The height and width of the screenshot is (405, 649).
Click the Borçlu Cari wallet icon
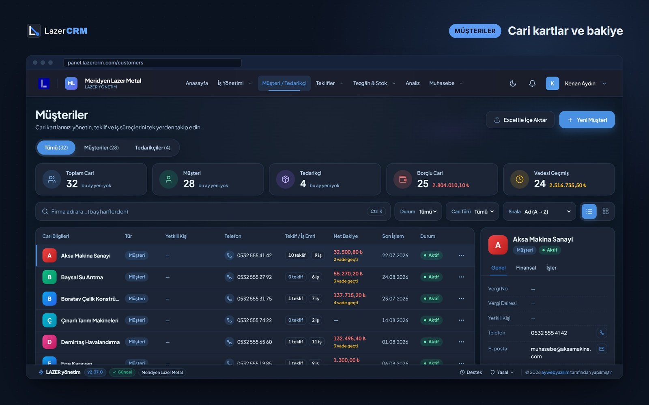[x=403, y=179]
